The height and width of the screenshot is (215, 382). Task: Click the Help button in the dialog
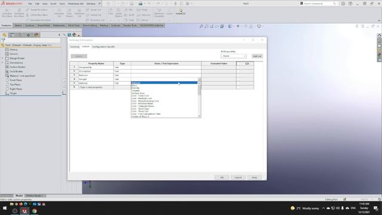[x=254, y=177]
